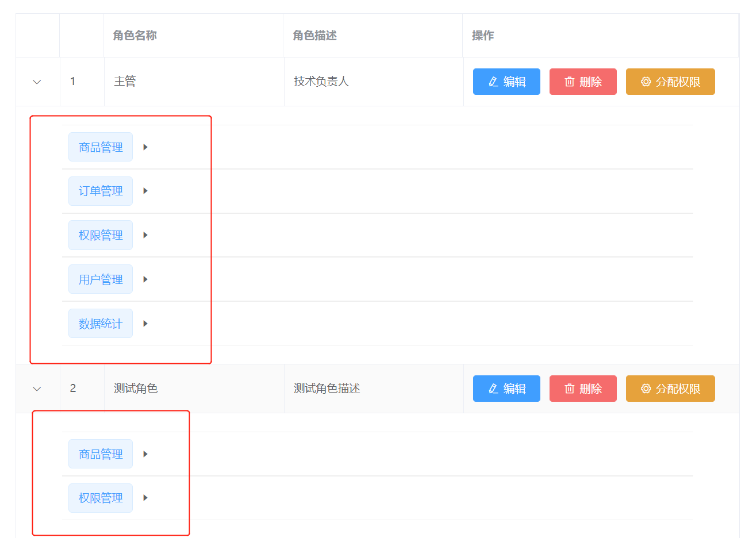Image resolution: width=749 pixels, height=538 pixels.
Task: Expand the 权限管理 permission under 主管
Action: (x=145, y=235)
